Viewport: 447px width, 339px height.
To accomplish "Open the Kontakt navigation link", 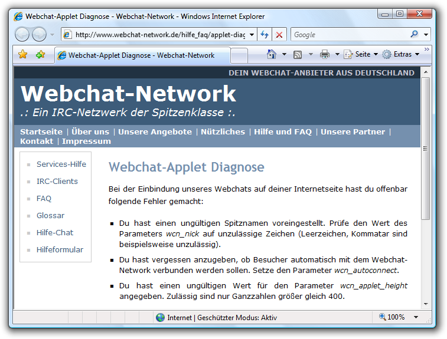I will [x=37, y=141].
